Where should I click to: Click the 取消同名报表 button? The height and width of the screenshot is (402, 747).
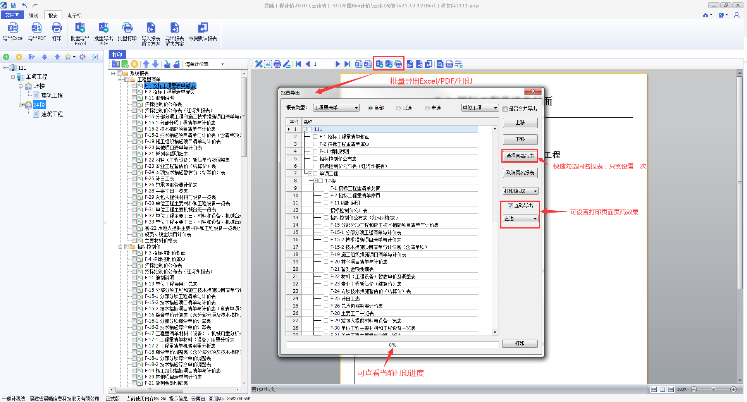point(520,173)
